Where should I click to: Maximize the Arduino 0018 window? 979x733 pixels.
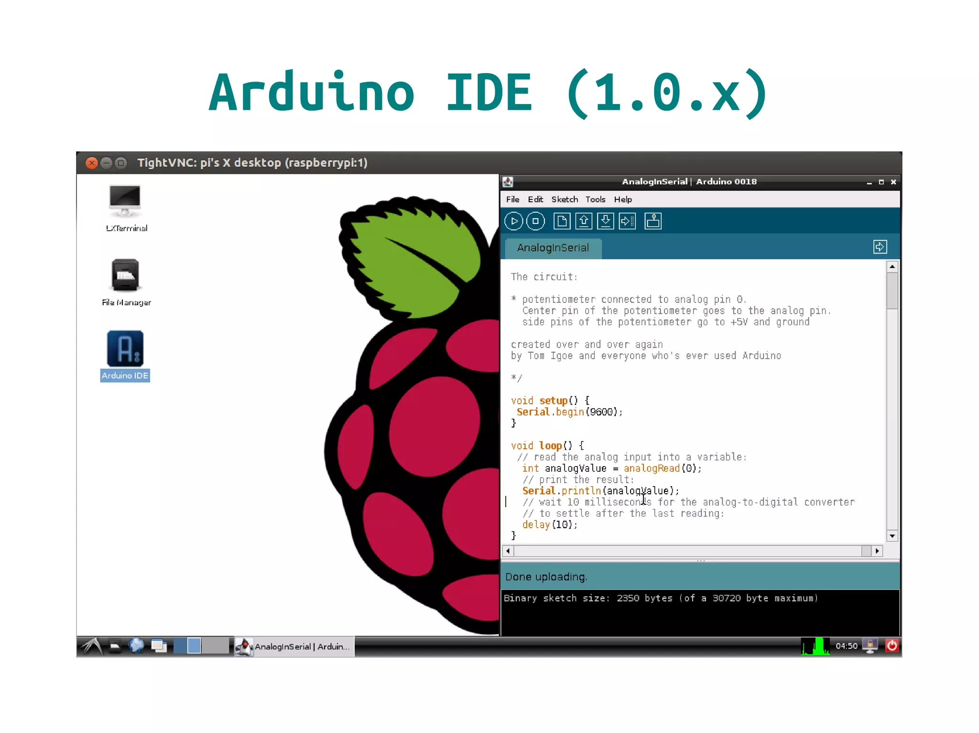coord(881,182)
